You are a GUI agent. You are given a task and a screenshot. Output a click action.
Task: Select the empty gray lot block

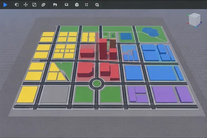point(55,94)
